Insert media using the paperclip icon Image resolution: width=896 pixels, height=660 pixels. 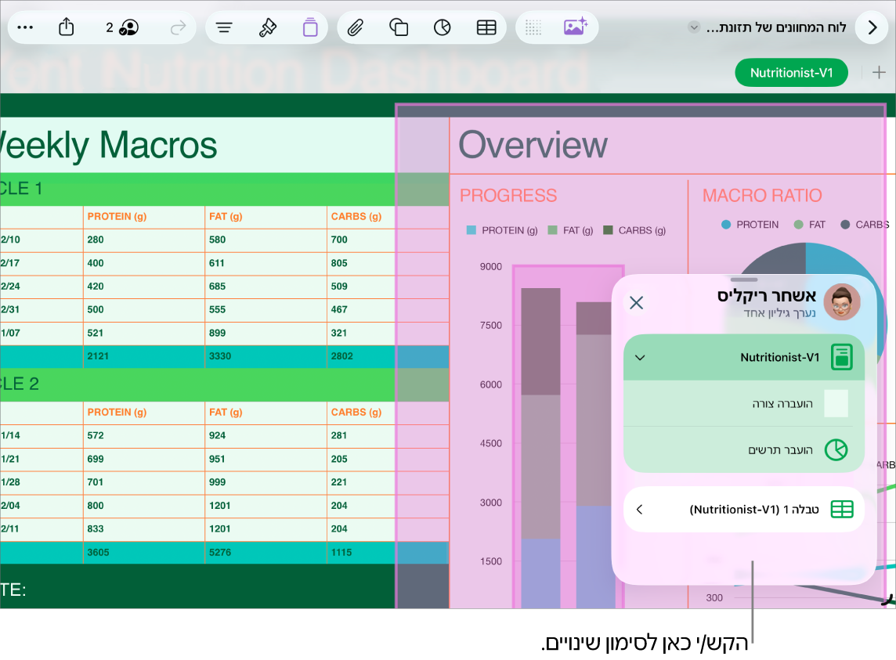356,27
